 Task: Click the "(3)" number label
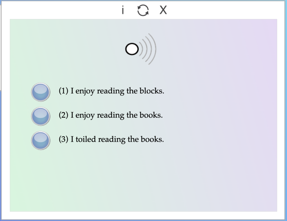click(x=63, y=139)
